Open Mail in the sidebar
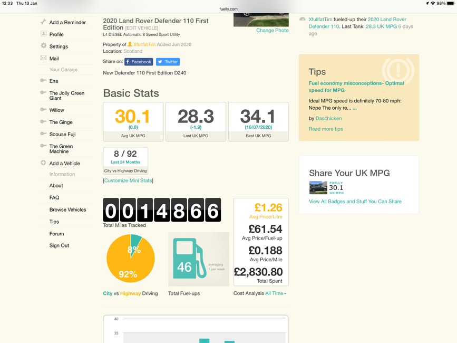This screenshot has height=343, width=457. [54, 59]
